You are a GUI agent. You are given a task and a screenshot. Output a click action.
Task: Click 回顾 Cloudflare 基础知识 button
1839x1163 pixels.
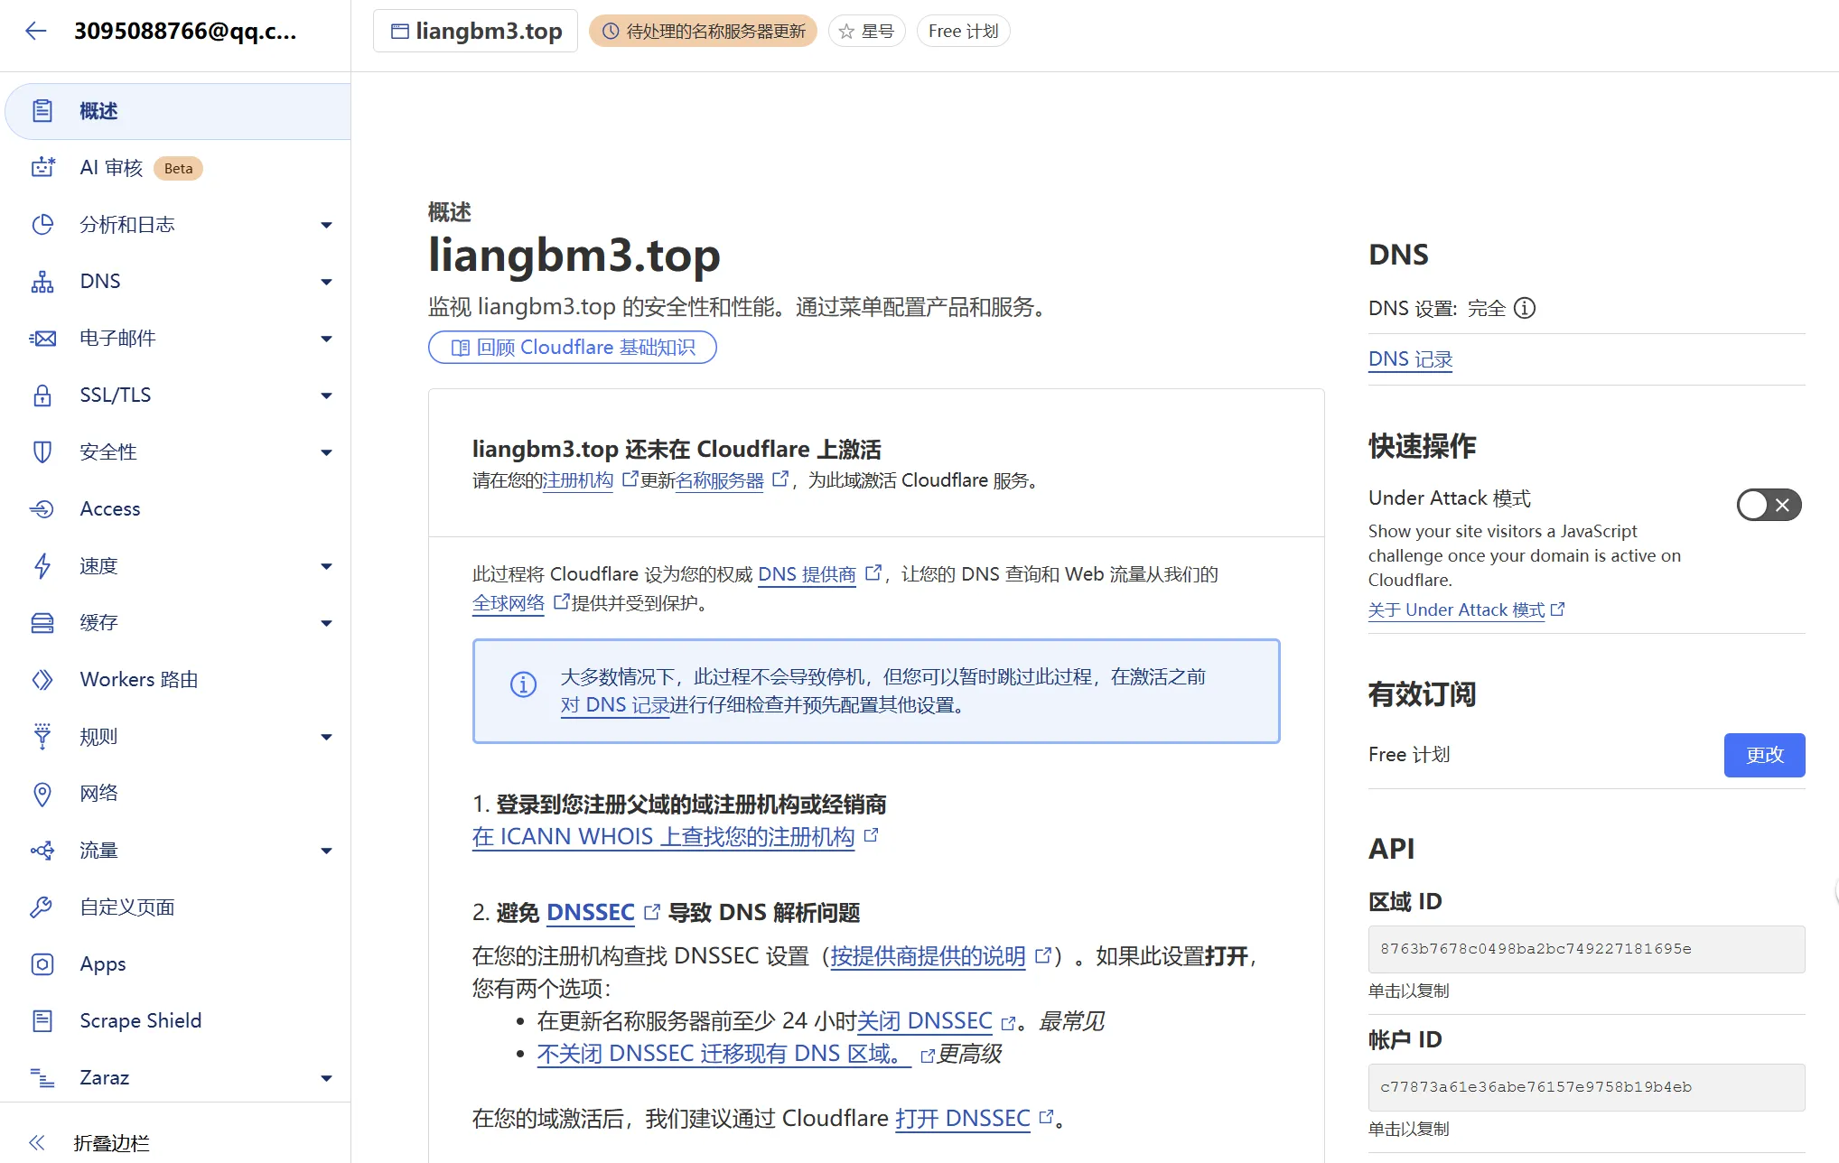(x=572, y=348)
